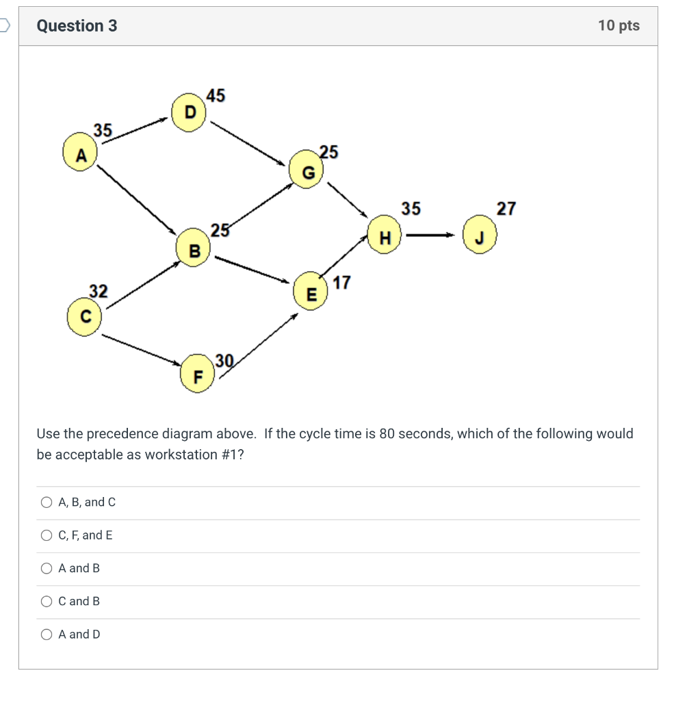
Task: Click the node labeled J
Action: click(x=479, y=235)
